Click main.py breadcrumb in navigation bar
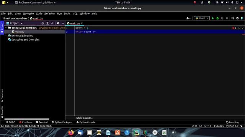Viewport: 245px width, 137px height. click(x=37, y=18)
